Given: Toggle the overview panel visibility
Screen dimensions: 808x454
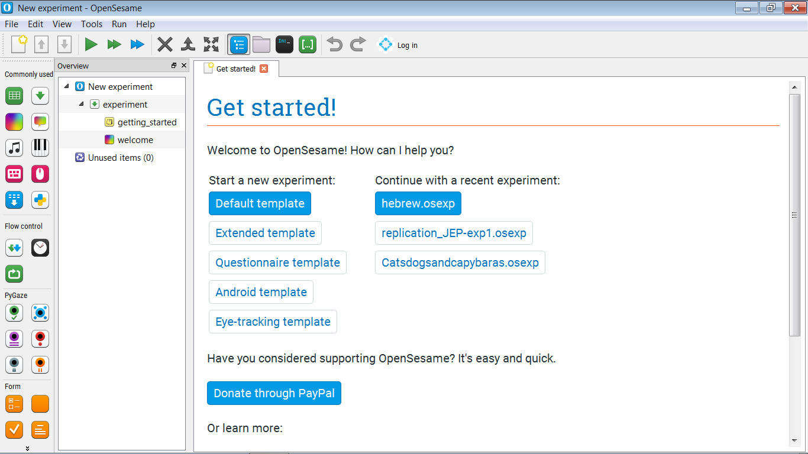Looking at the screenshot, I should click(239, 44).
